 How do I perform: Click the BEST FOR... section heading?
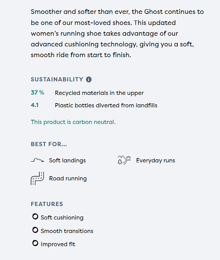tap(49, 144)
